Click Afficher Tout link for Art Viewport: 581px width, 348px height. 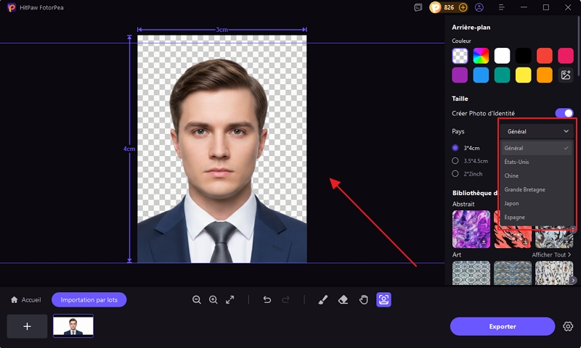tap(551, 254)
